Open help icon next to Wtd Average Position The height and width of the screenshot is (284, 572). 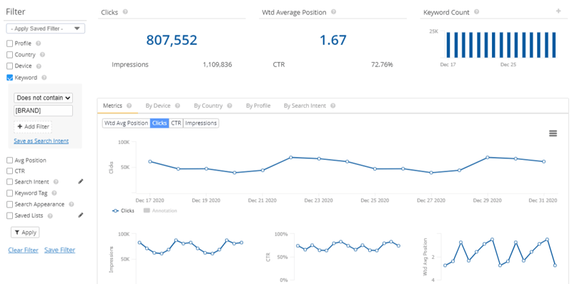click(333, 12)
